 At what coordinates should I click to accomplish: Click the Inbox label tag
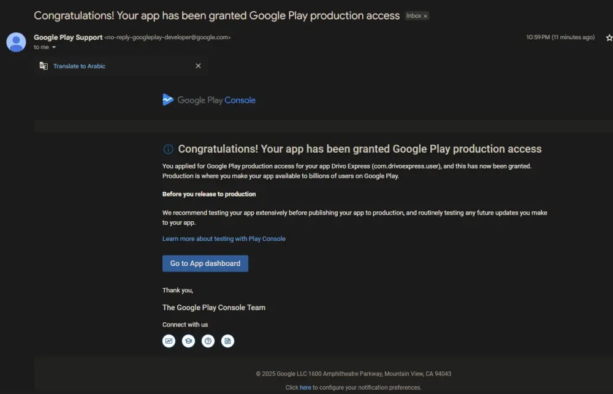(x=414, y=16)
